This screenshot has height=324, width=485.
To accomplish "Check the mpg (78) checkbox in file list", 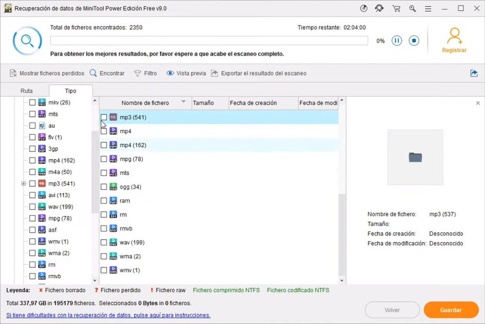I will pyautogui.click(x=104, y=159).
